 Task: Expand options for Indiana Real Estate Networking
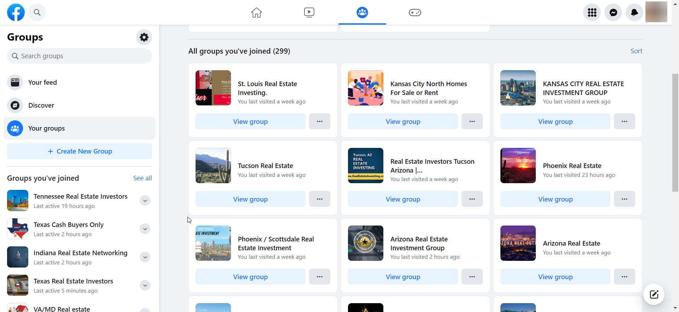pyautogui.click(x=145, y=257)
